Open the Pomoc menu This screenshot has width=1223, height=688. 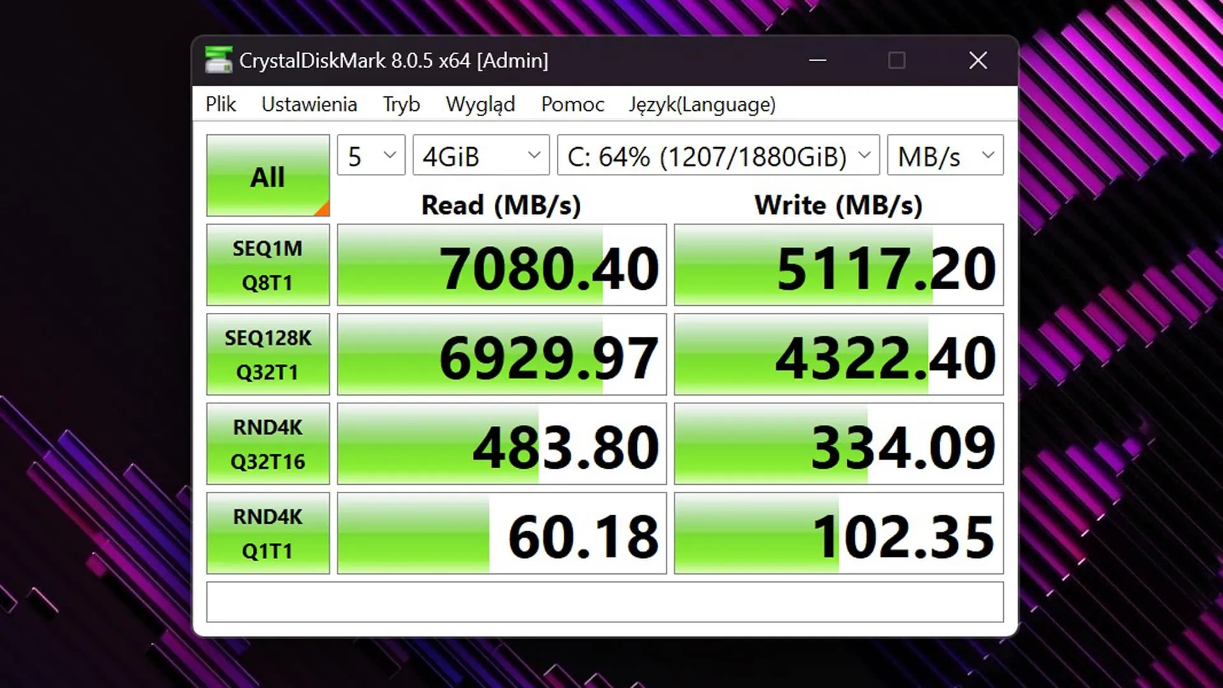tap(573, 104)
